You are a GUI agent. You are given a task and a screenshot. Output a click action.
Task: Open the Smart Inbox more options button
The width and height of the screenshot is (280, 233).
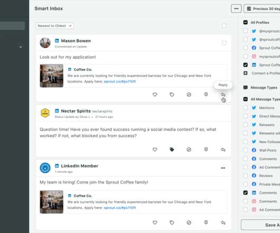point(236,8)
